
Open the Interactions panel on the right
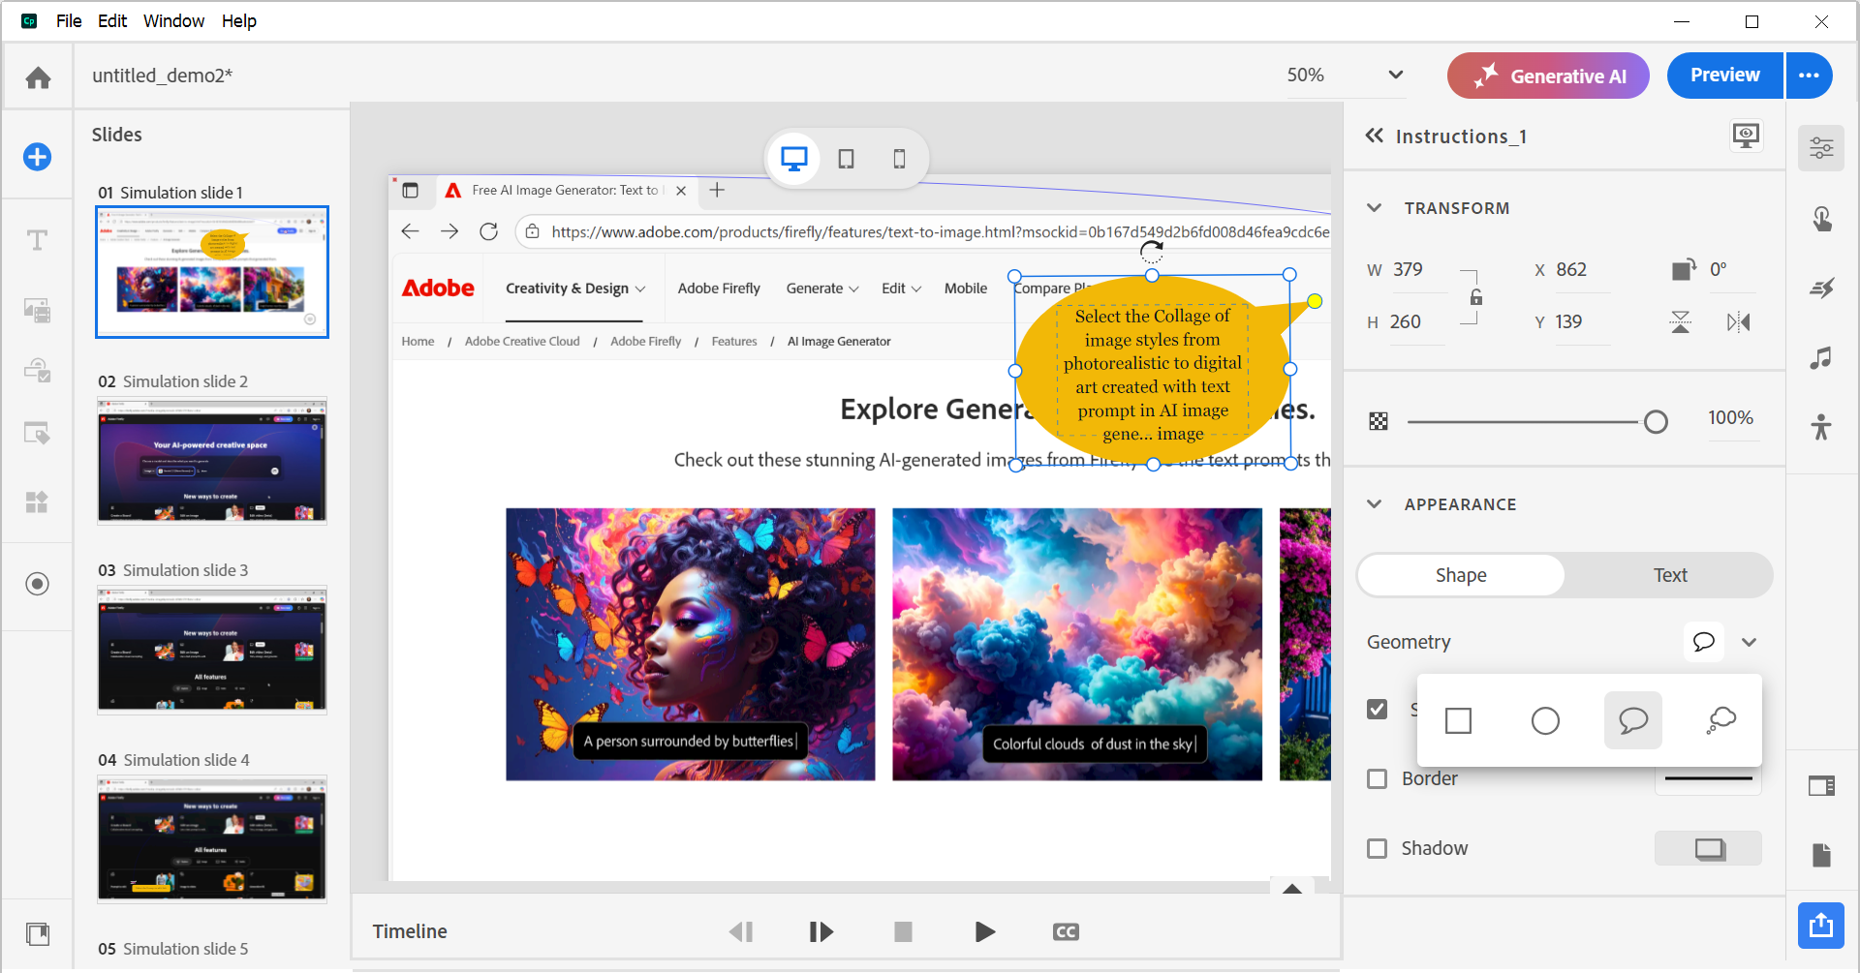click(x=1822, y=219)
